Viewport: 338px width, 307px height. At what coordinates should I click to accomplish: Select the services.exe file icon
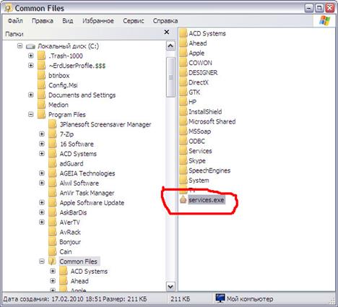pos(183,200)
